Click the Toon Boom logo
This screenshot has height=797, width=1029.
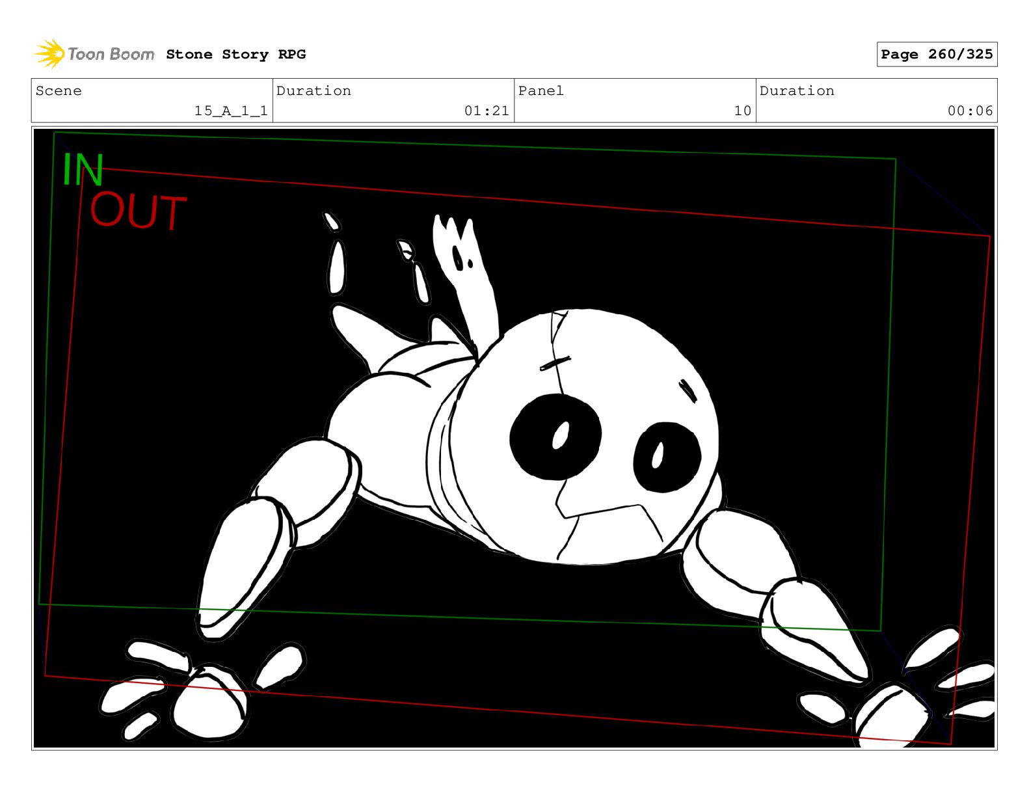click(x=94, y=54)
